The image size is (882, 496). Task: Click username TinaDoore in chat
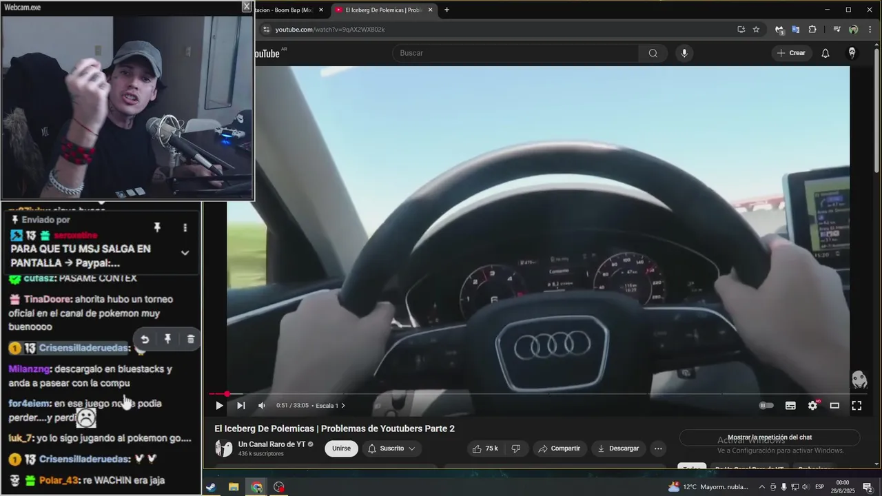click(x=48, y=300)
